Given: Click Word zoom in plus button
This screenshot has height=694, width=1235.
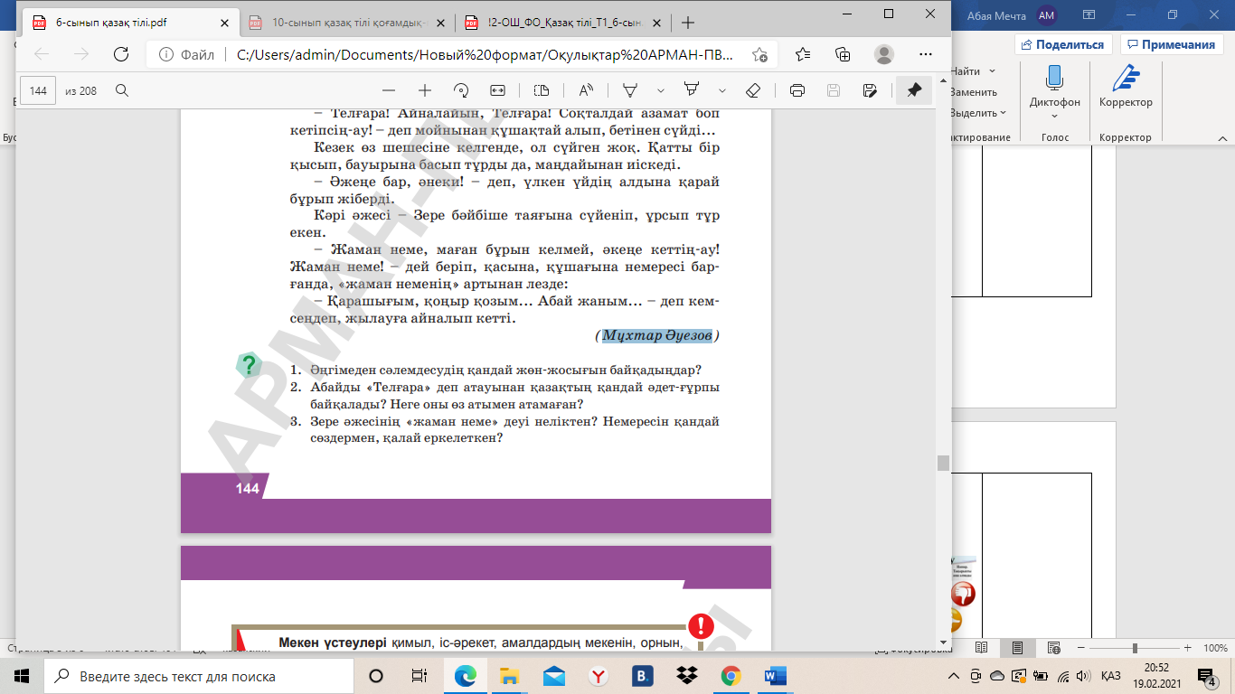Looking at the screenshot, I should coord(1190,648).
